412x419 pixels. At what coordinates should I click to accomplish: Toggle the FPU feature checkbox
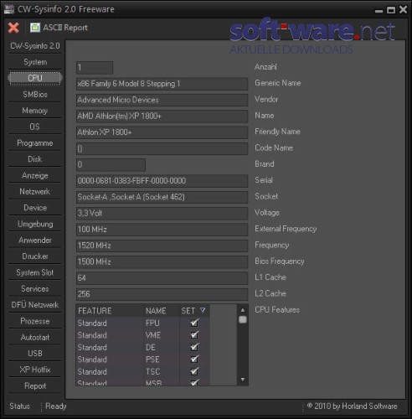(194, 323)
